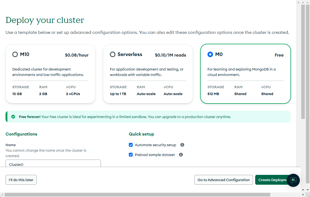Focus the cluster Name input field
The image size is (310, 197).
[53, 164]
